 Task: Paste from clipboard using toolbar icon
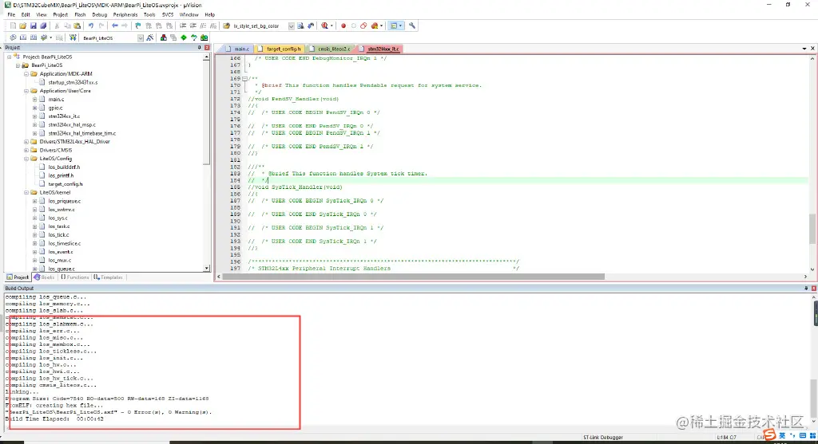pyautogui.click(x=77, y=26)
